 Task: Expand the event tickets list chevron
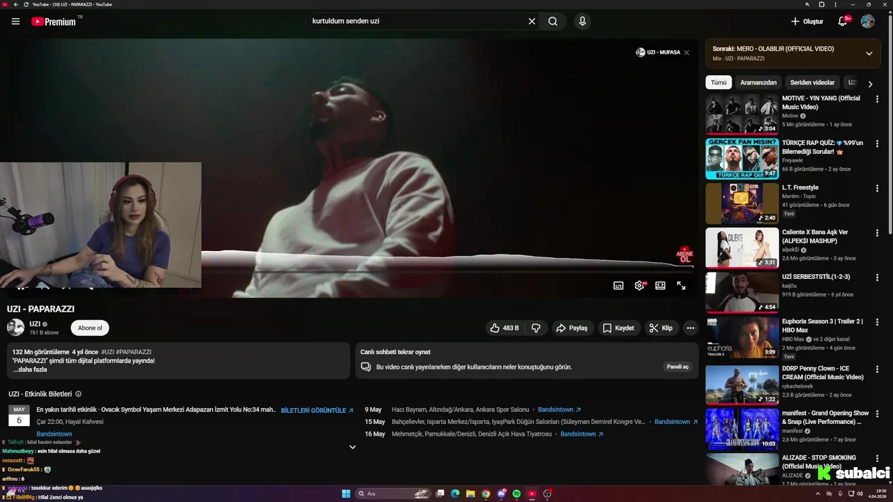[352, 447]
